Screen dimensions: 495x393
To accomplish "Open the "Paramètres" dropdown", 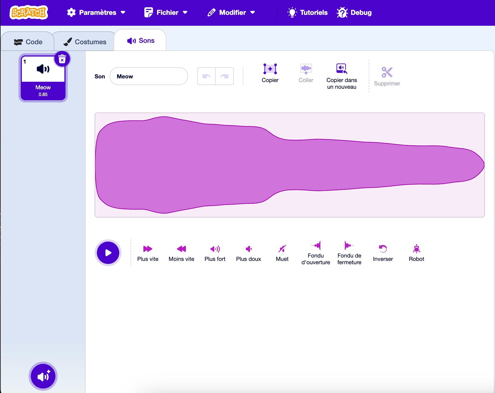I will coord(97,12).
